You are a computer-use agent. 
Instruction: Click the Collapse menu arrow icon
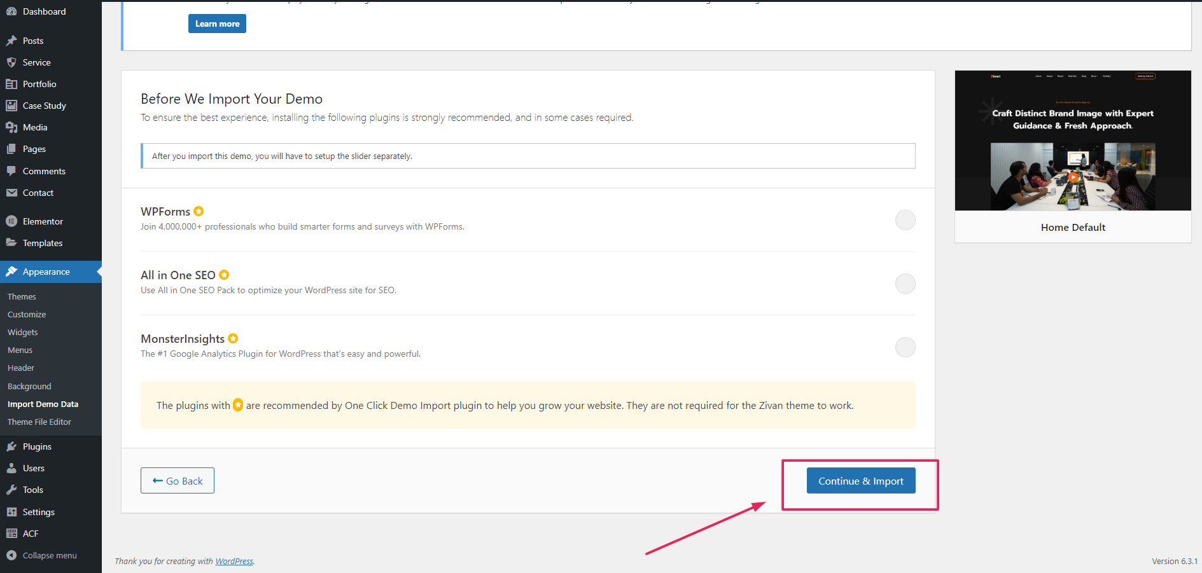[x=11, y=555]
